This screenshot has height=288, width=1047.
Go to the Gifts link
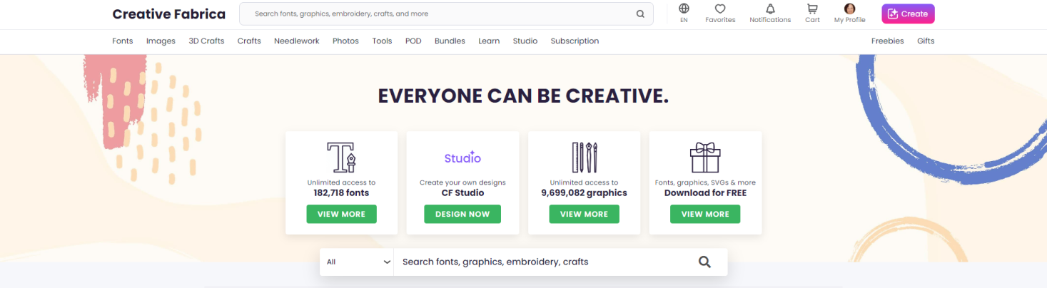coord(926,41)
